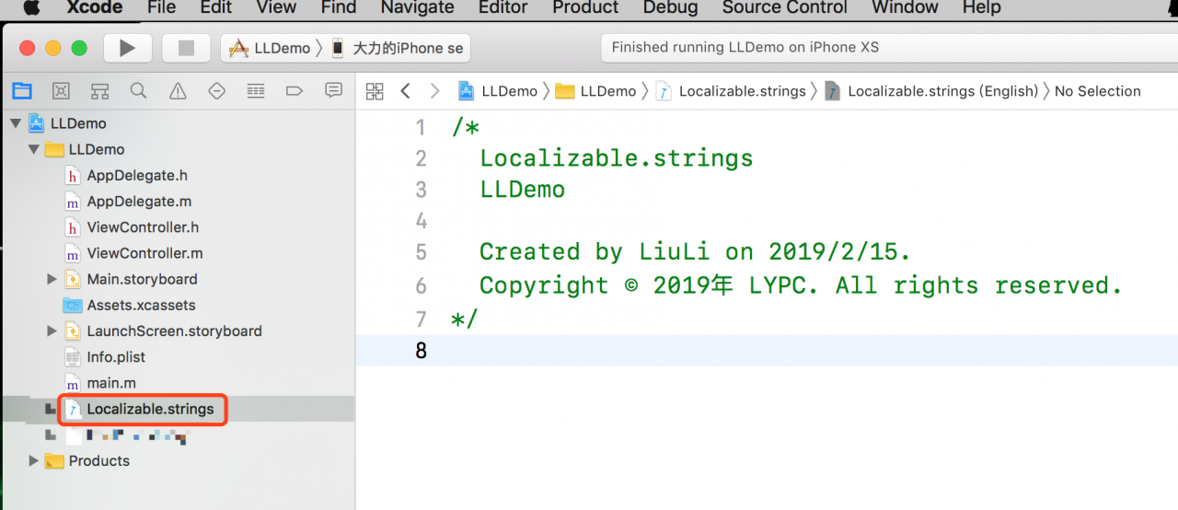This screenshot has width=1178, height=510.
Task: Click the activity status Finished running LLDemo
Action: tap(745, 47)
